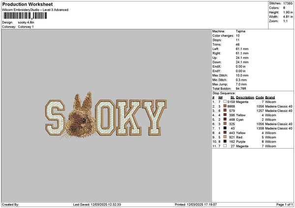Click the Code column header
The image size is (295, 208).
pyautogui.click(x=260, y=98)
